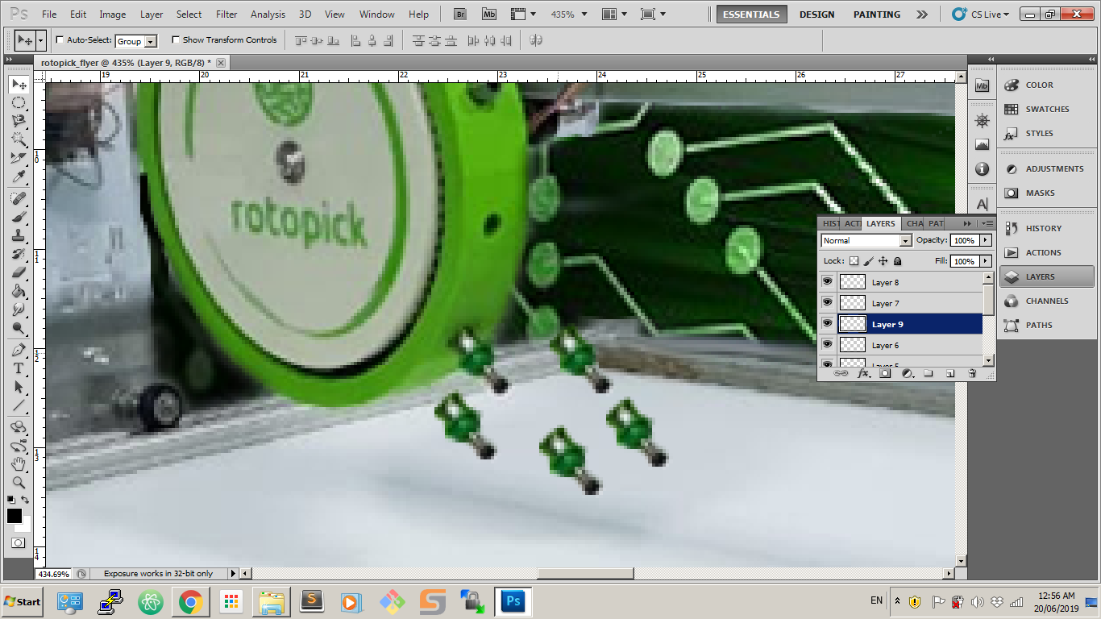Screen dimensions: 1101x619
Task: Hide Layer 8 visibility
Action: click(827, 281)
